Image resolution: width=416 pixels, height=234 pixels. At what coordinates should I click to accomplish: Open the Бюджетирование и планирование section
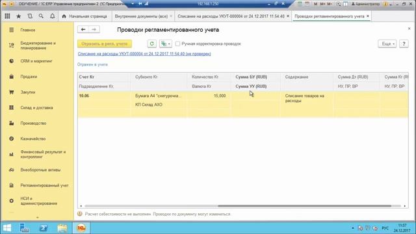pyautogui.click(x=38, y=45)
